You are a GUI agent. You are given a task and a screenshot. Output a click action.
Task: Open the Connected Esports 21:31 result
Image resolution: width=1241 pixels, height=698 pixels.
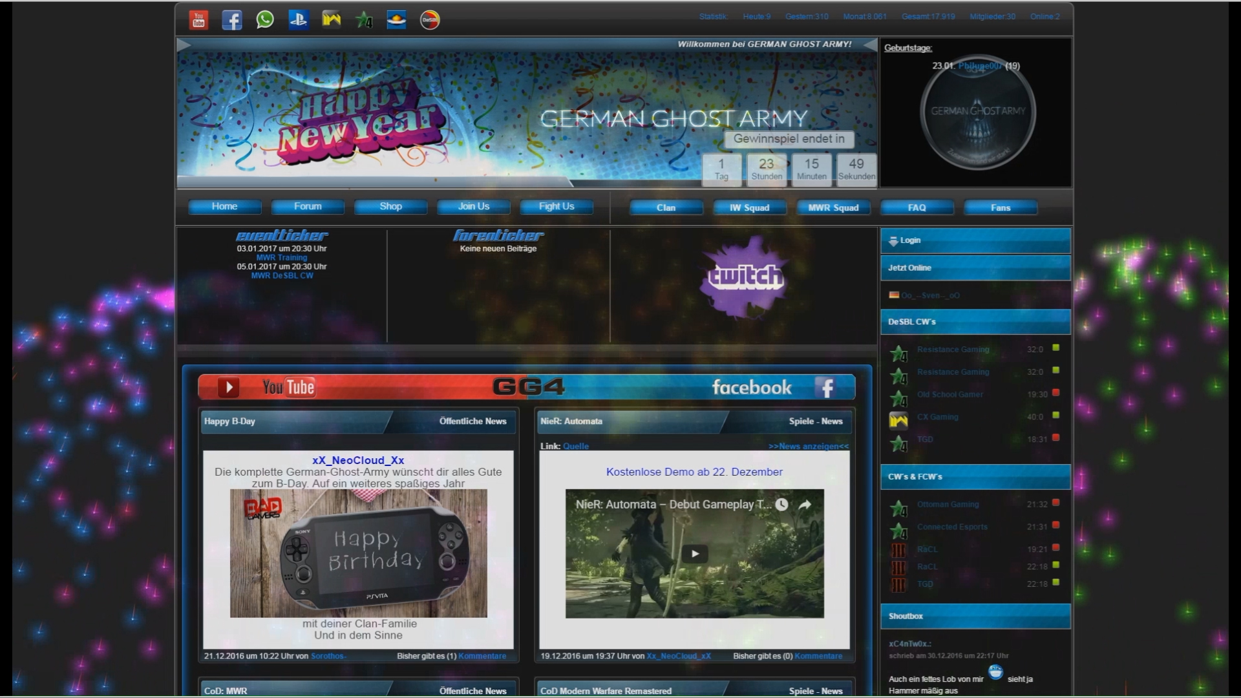pyautogui.click(x=952, y=527)
